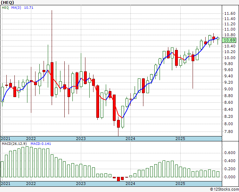This screenshot has width=239, height=192.
Task: Click the 11.00 price axis label
Action: click(x=230, y=30)
